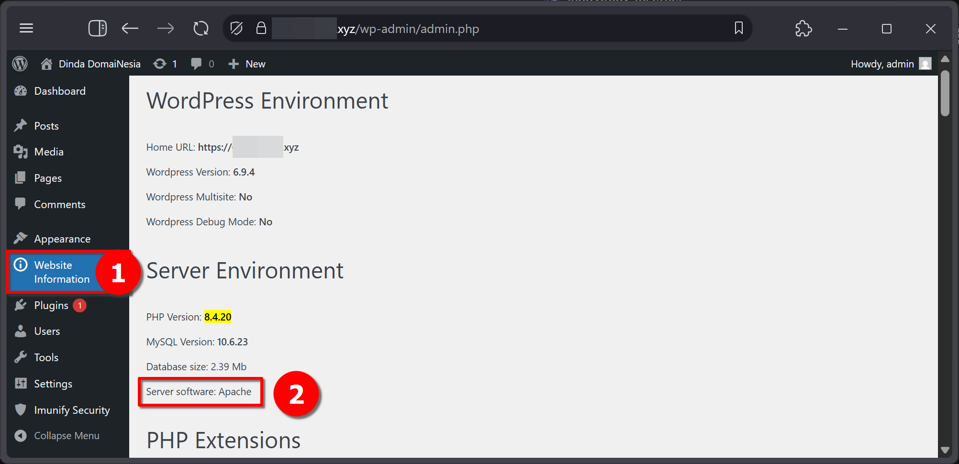Click the admin user avatar

click(x=926, y=64)
